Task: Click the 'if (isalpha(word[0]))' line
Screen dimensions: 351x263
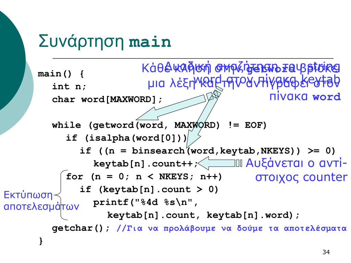Action: point(126,138)
